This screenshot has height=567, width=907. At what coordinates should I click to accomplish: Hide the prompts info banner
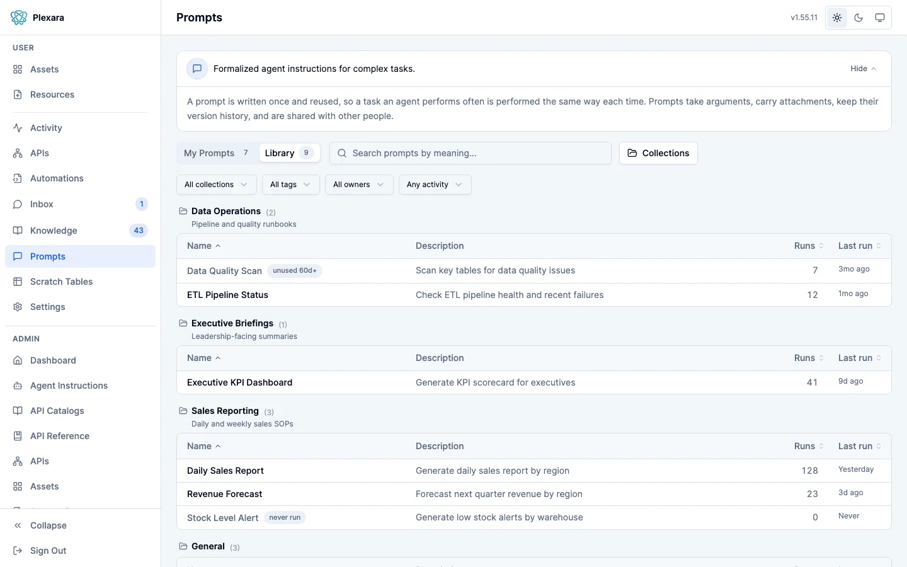(863, 69)
